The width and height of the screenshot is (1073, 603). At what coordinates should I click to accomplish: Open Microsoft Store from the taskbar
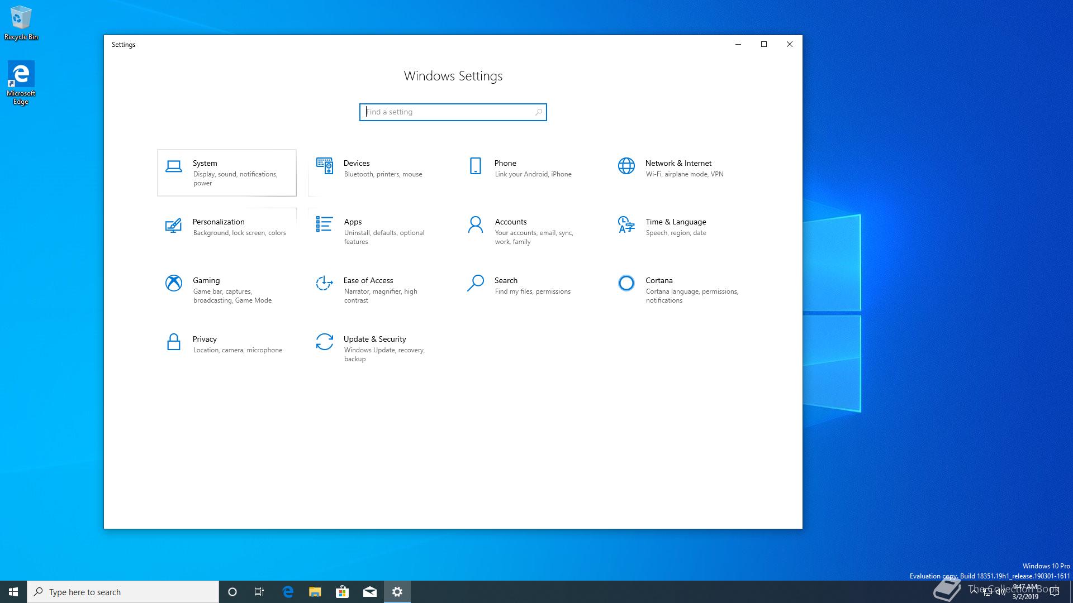(343, 592)
